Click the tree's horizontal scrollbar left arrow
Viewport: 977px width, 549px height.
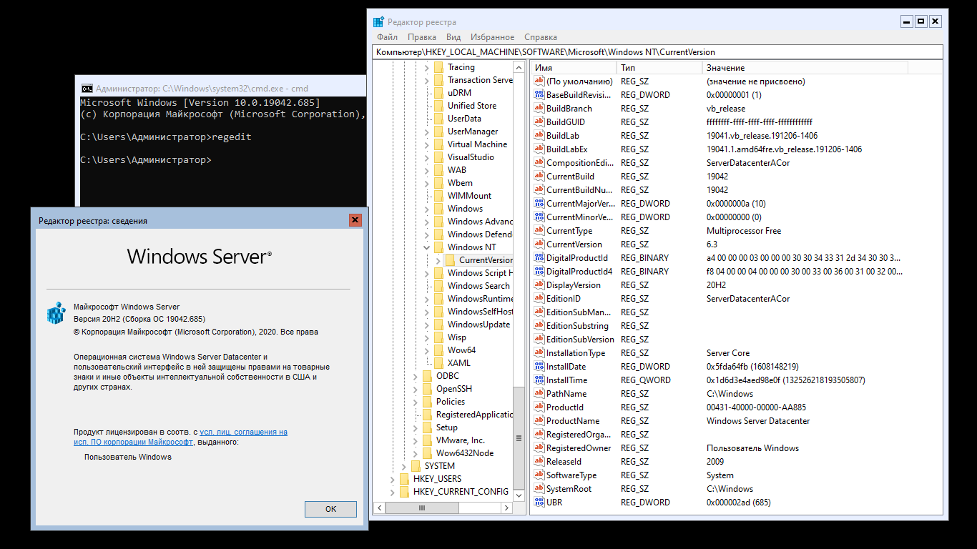point(380,508)
